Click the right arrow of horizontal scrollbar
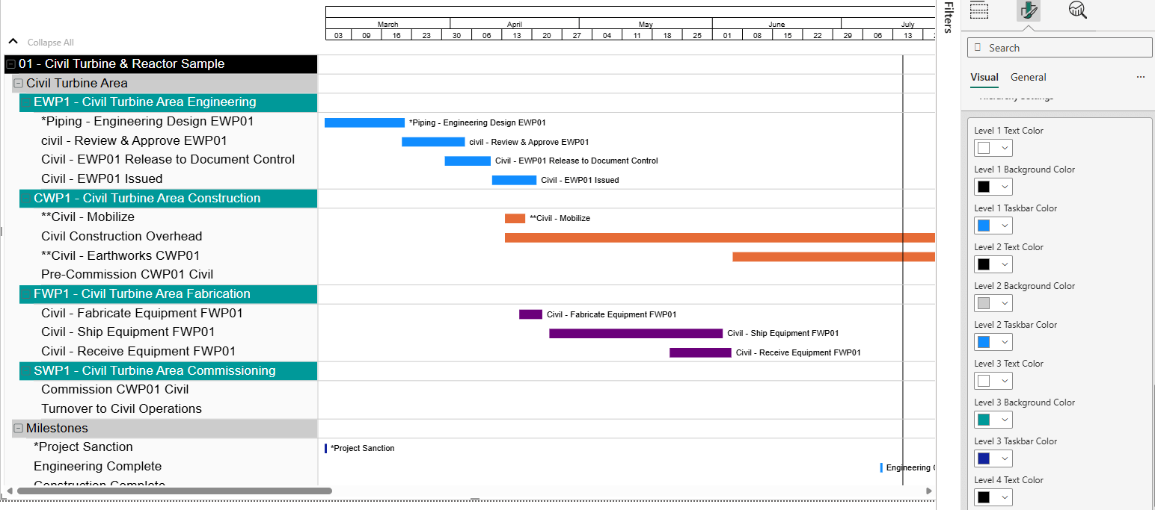The height and width of the screenshot is (510, 1155). click(x=929, y=491)
